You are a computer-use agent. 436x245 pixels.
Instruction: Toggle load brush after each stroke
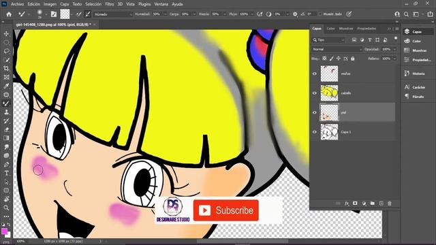79,14
